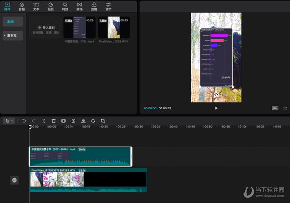Open the 音频 (Audio) tab

coord(22,6)
